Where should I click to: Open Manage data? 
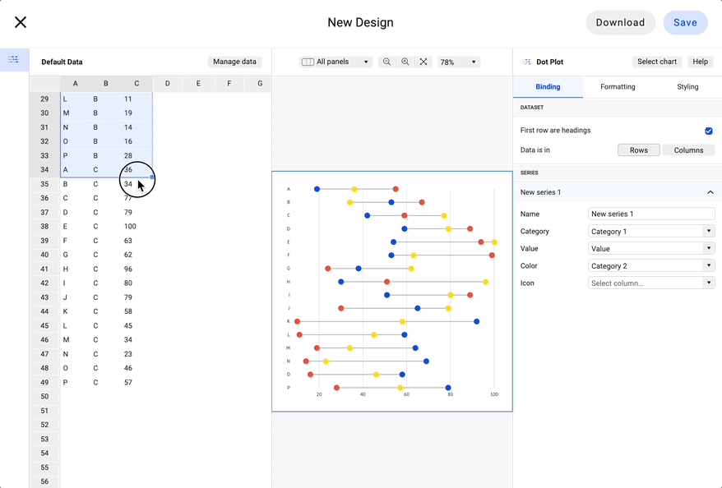tap(234, 62)
